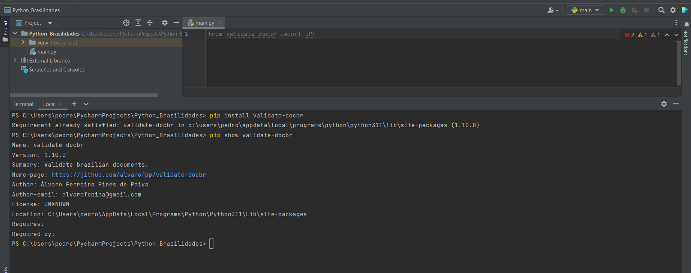Viewport: 691px width, 273px height.
Task: Open Terminal panel settings gear
Action: [x=664, y=104]
